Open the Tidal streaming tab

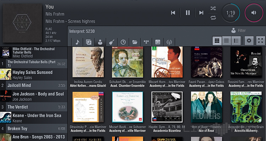pos(146,42)
